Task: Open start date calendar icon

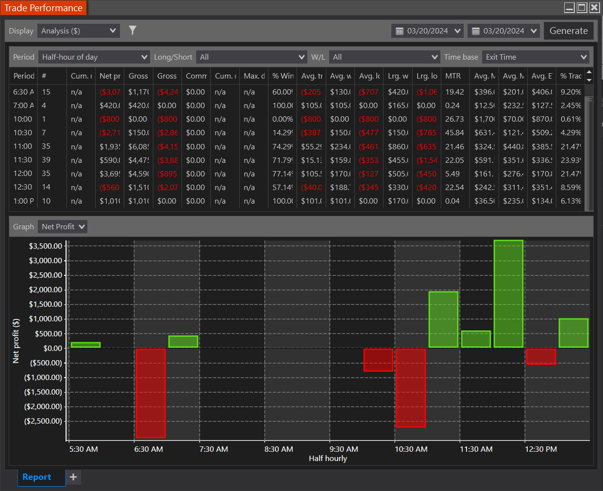Action: (400, 31)
